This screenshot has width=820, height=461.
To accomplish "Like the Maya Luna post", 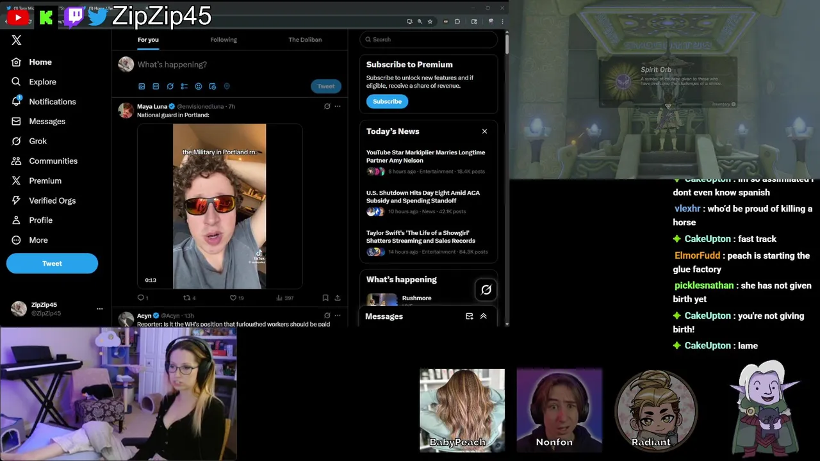I will [x=236, y=298].
